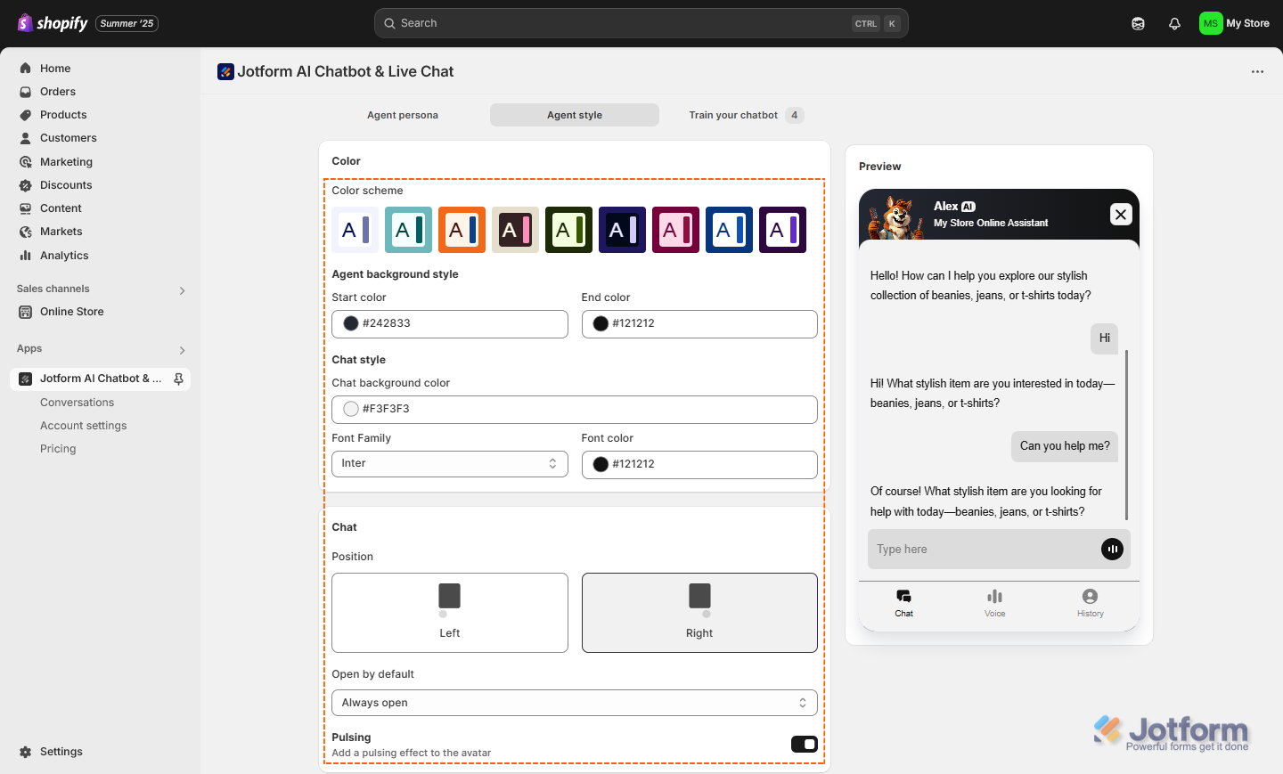Screen dimensions: 1283x774
Task: Open Pricing under Jotform app
Action: pos(58,449)
